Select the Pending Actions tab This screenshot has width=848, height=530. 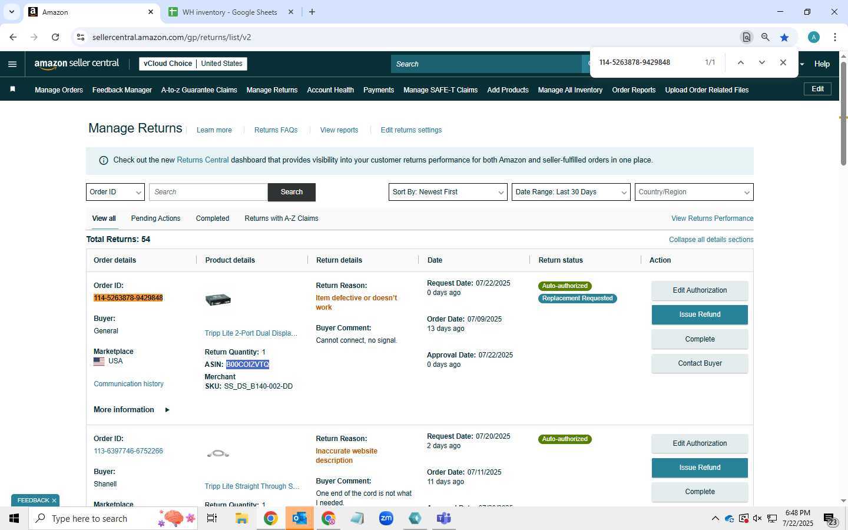click(155, 218)
